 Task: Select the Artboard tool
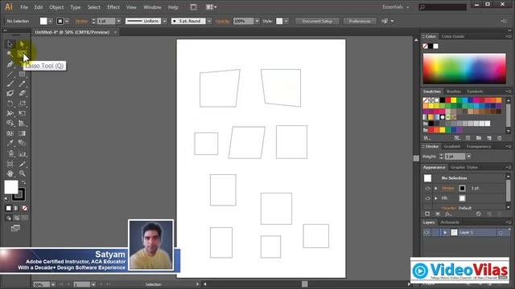click(x=10, y=164)
